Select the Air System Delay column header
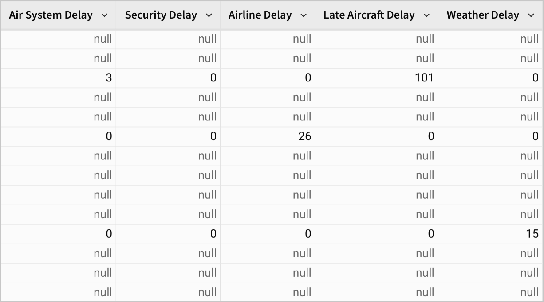544x302 pixels. 51,15
